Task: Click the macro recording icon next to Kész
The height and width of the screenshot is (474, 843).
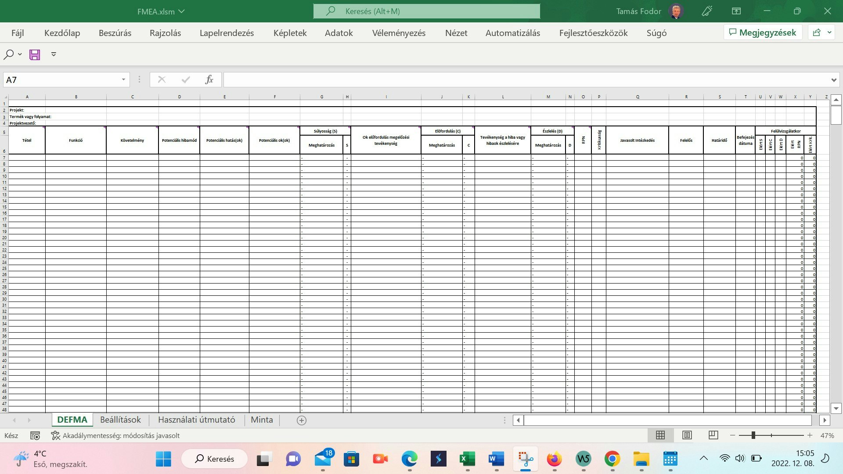Action: click(35, 435)
